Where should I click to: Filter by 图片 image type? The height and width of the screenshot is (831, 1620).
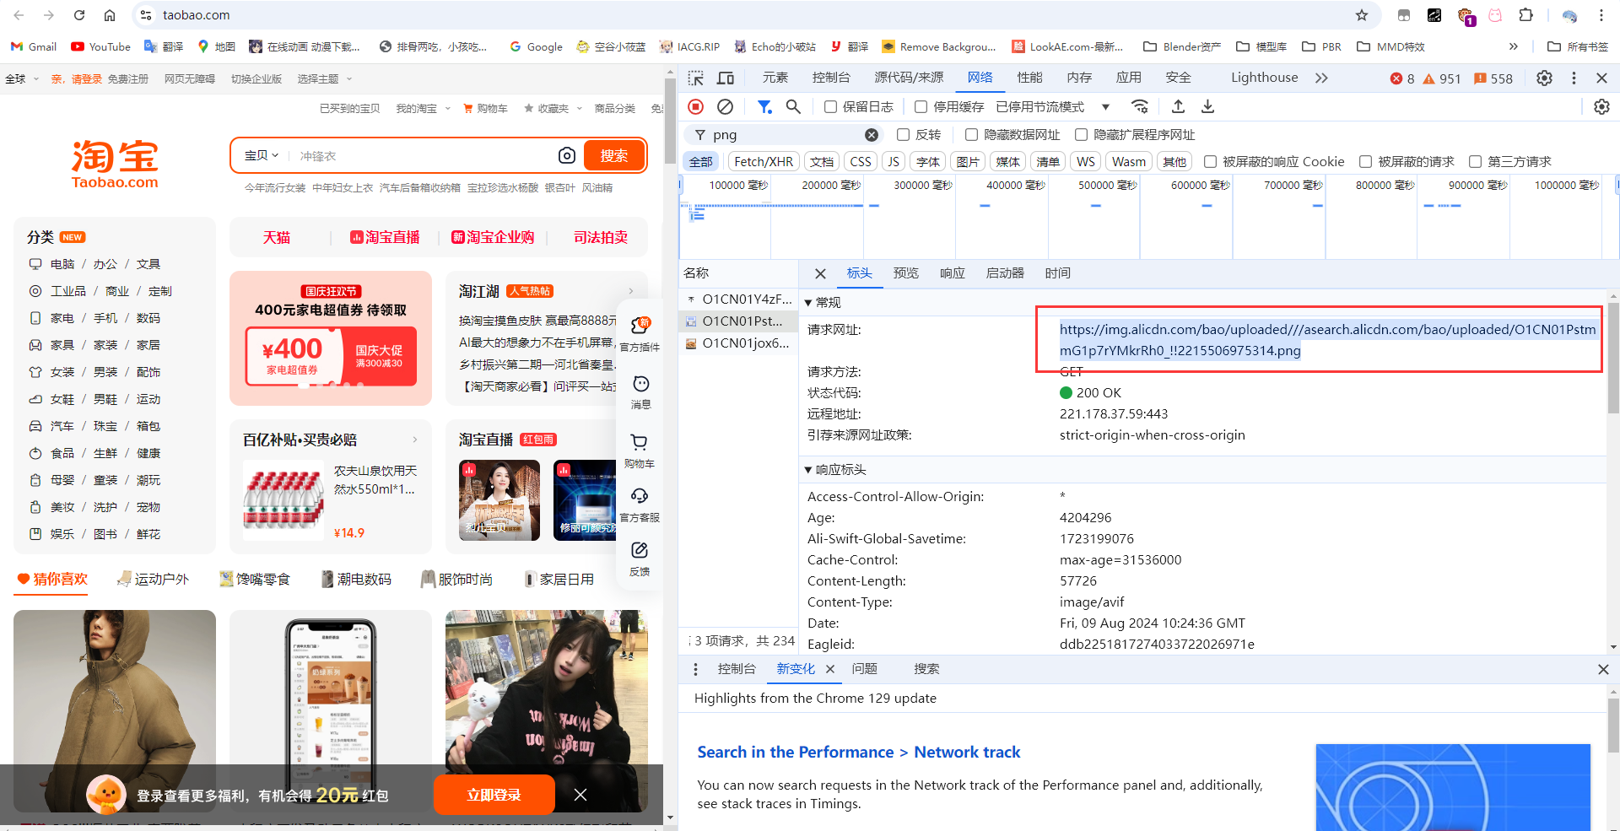point(968,161)
